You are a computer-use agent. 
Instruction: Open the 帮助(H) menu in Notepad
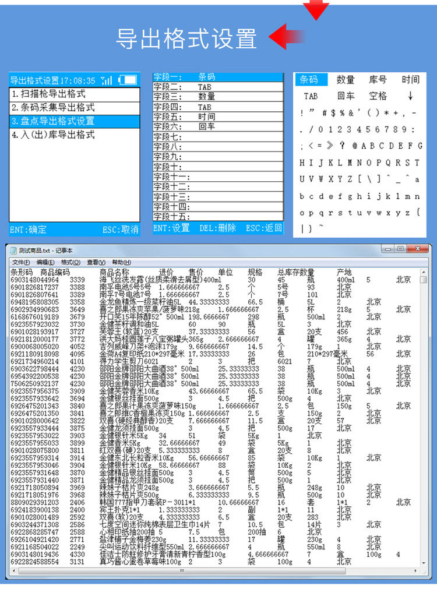click(122, 263)
